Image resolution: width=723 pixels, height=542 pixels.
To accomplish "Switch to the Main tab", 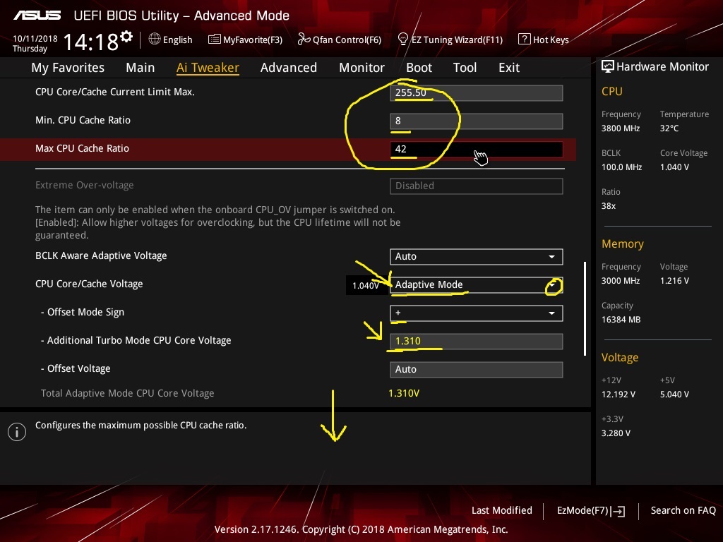I will 141,68.
